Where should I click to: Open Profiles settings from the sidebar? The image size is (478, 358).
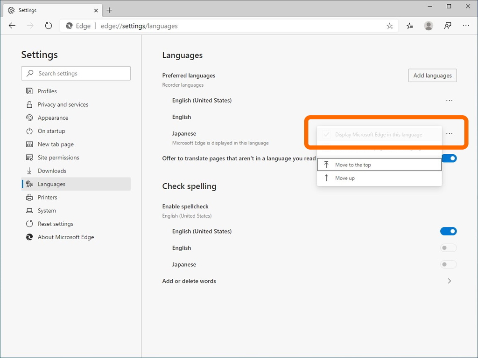45,91
